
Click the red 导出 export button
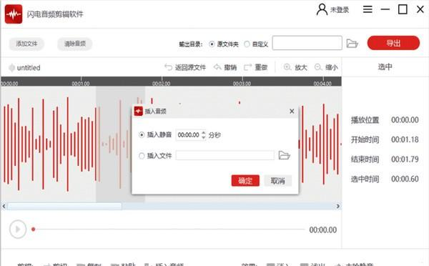tap(393, 43)
